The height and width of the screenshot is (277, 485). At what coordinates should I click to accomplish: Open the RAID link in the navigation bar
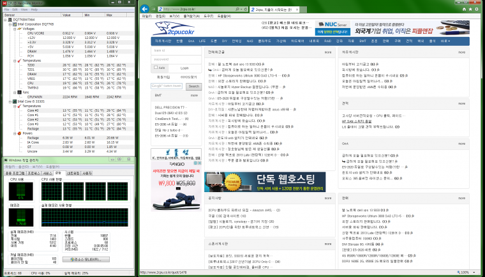(327, 41)
